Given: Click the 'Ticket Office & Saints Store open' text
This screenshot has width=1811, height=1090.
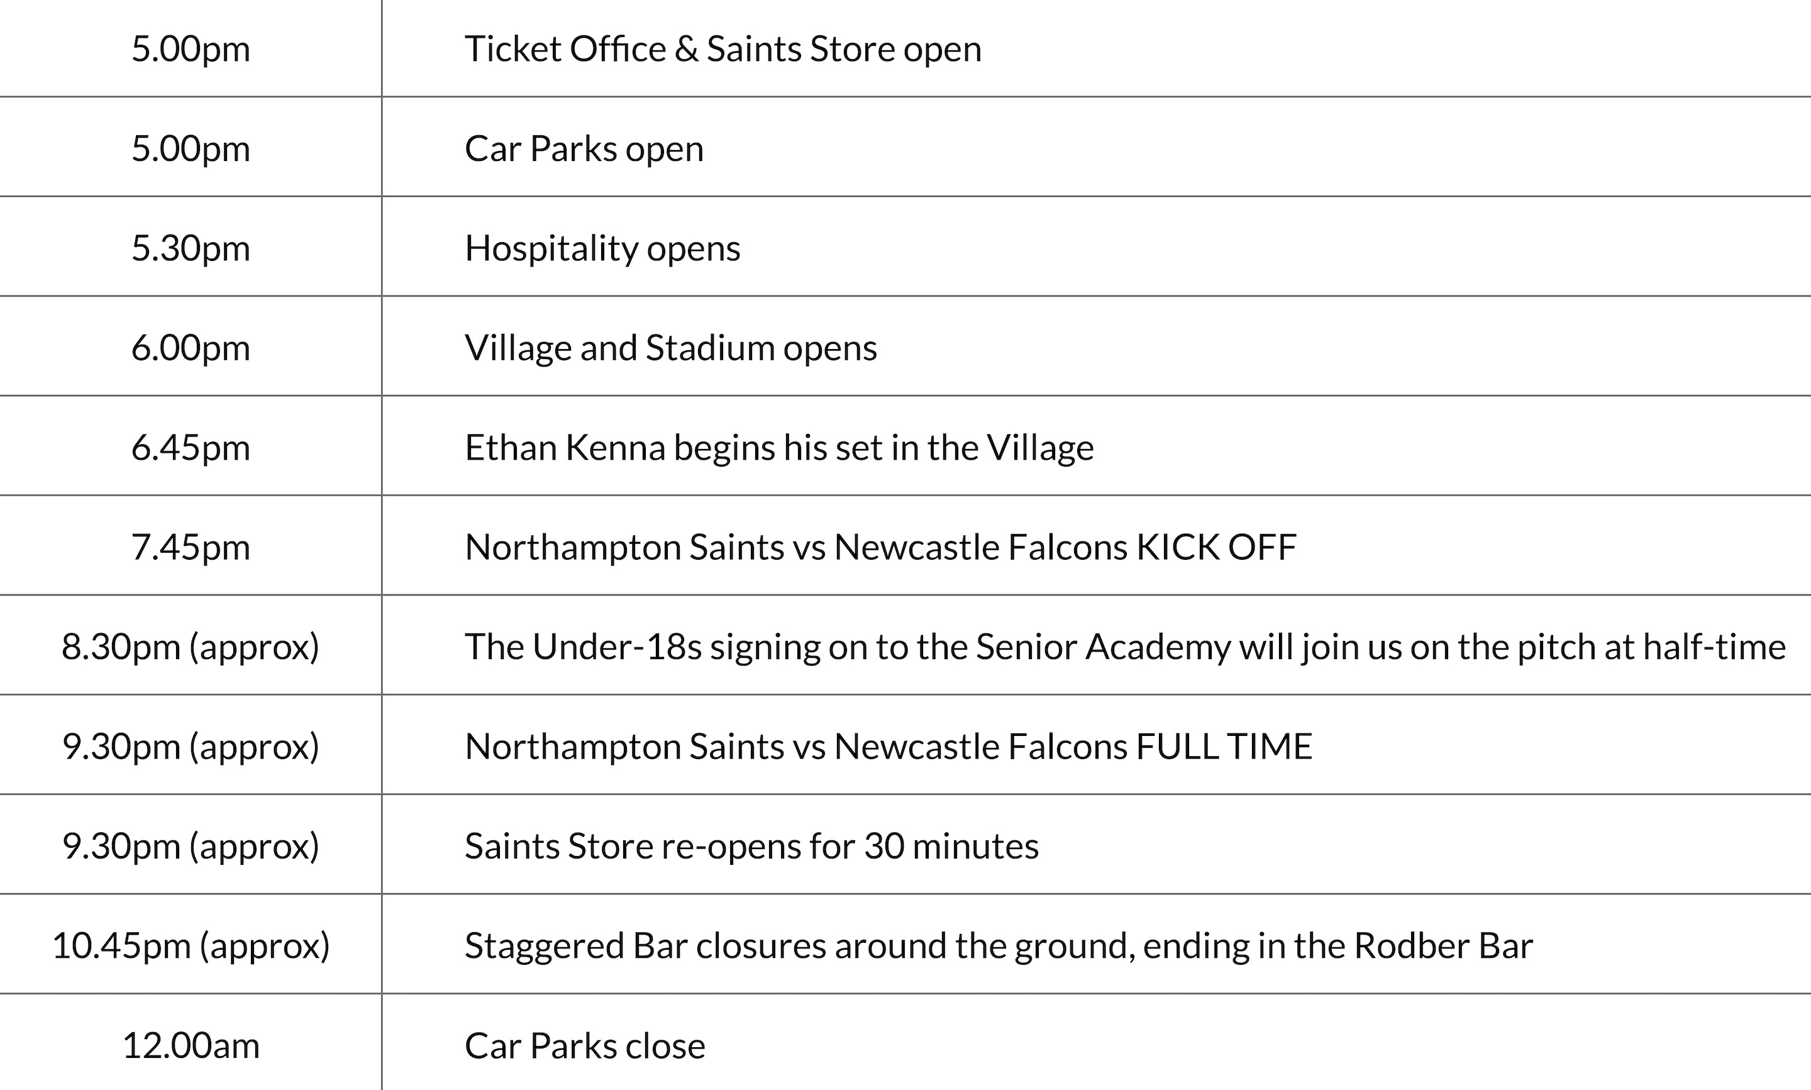Looking at the screenshot, I should pyautogui.click(x=723, y=49).
